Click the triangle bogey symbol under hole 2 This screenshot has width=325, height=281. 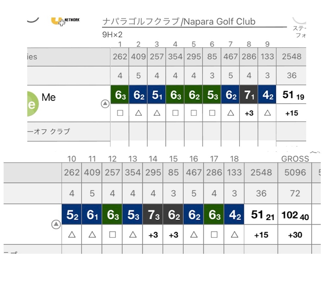point(138,113)
